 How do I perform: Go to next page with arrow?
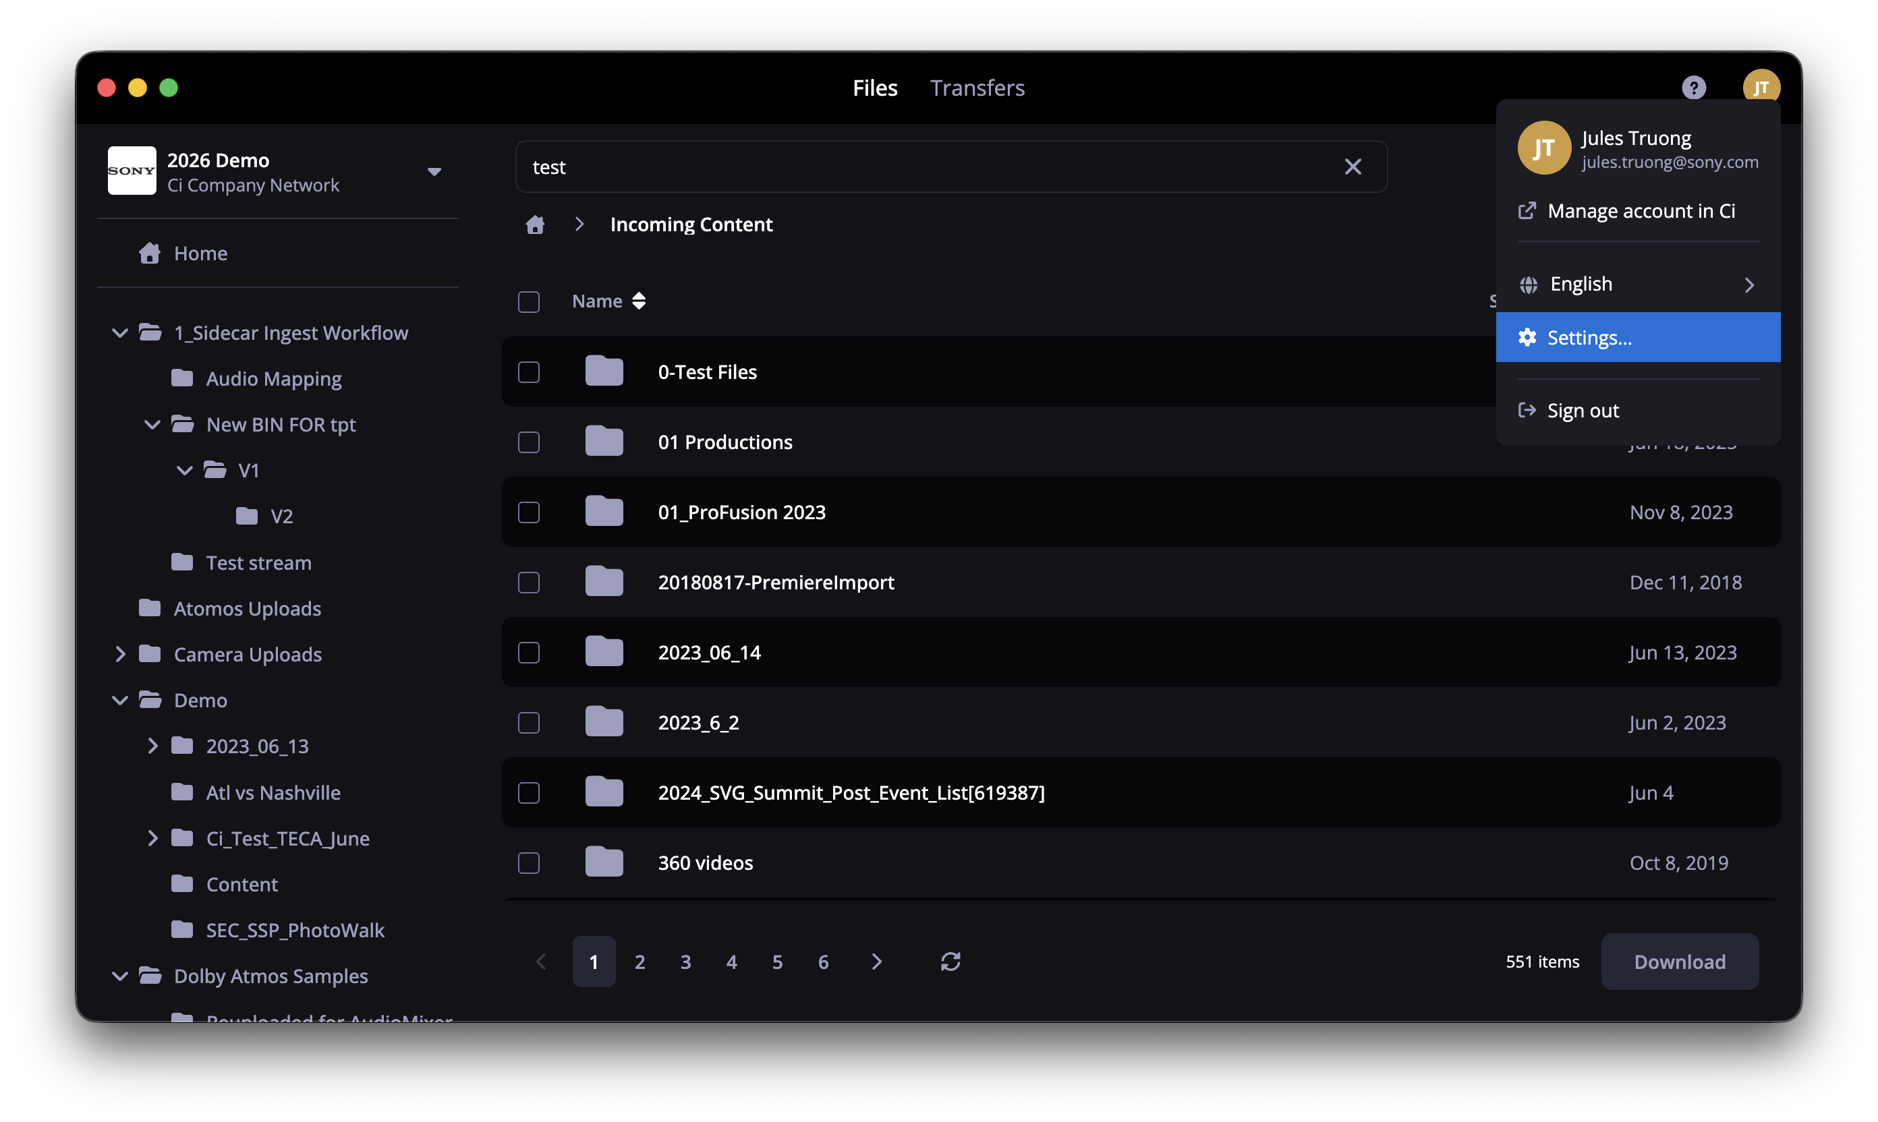point(876,961)
